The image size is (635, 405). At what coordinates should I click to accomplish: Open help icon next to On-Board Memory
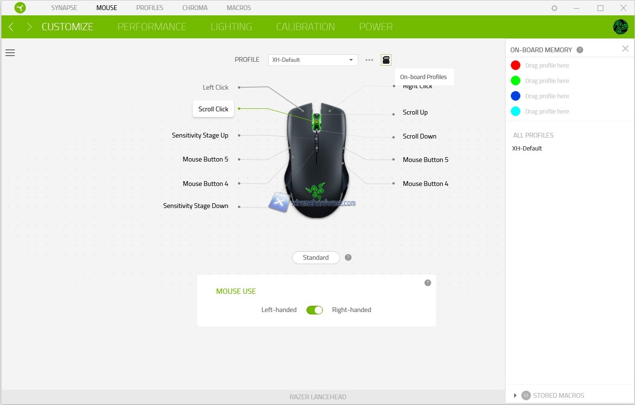pyautogui.click(x=580, y=50)
